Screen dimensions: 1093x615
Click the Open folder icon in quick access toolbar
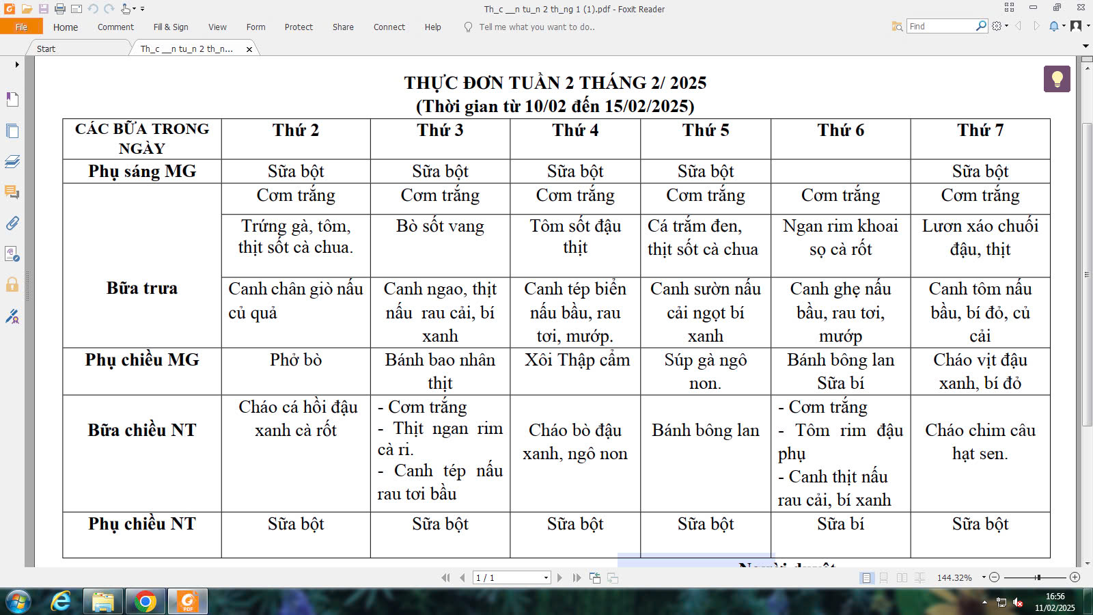27,9
